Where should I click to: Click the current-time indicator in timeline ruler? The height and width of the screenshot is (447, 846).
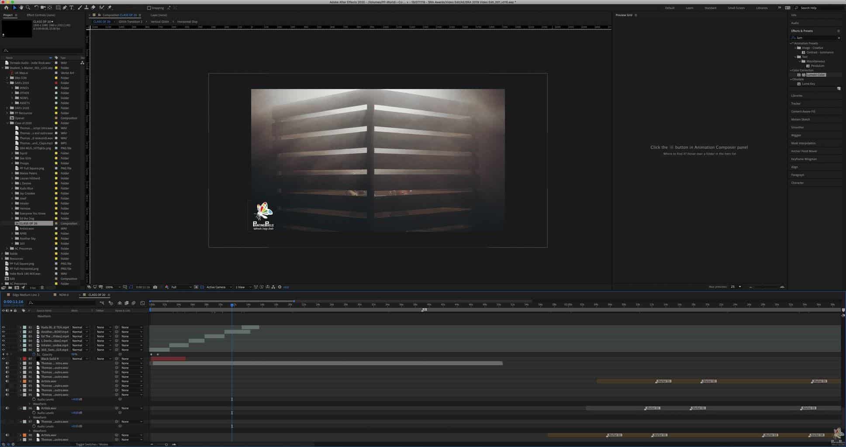coord(232,305)
